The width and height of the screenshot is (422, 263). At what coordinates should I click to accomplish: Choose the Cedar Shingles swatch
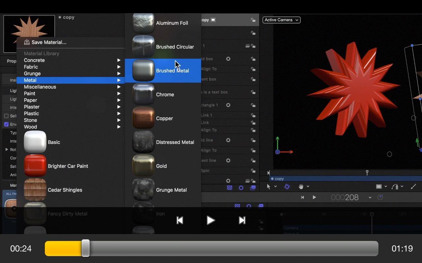tap(35, 190)
